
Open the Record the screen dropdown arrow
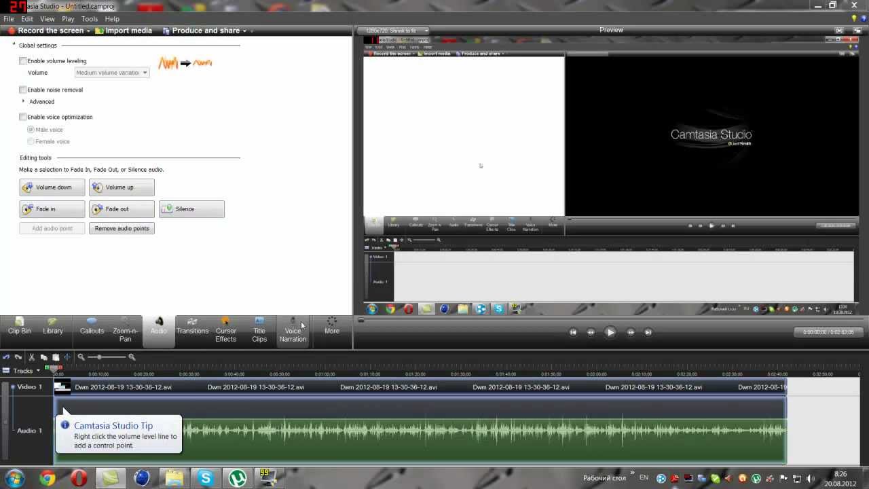point(89,31)
